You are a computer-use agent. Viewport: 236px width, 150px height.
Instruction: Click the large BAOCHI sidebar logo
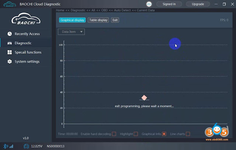pos(26,19)
